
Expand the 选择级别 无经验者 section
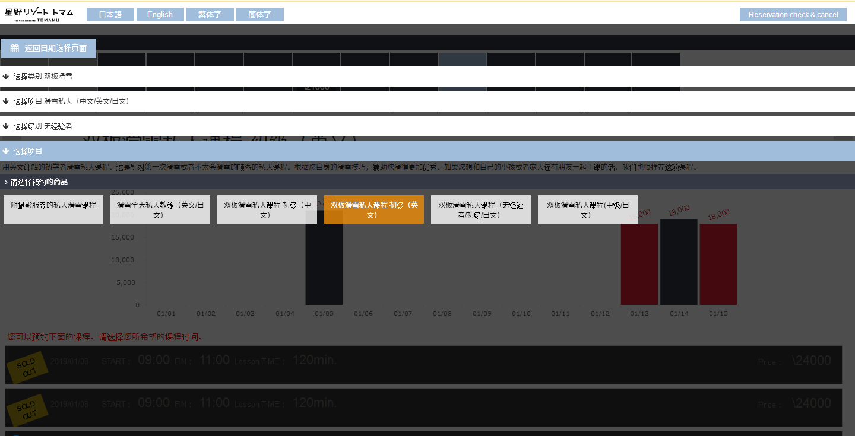click(x=42, y=126)
